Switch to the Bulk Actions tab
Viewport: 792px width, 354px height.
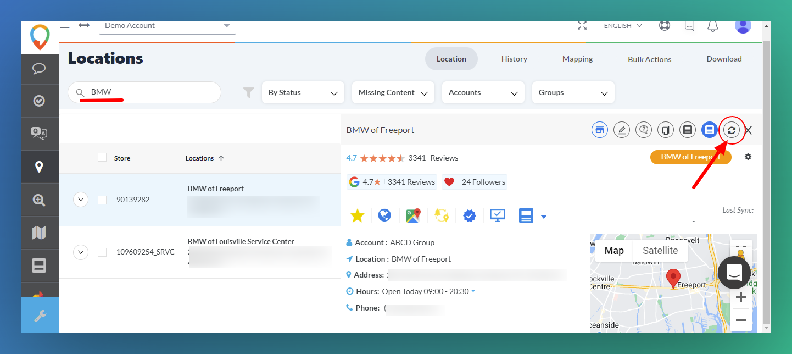[x=650, y=59]
